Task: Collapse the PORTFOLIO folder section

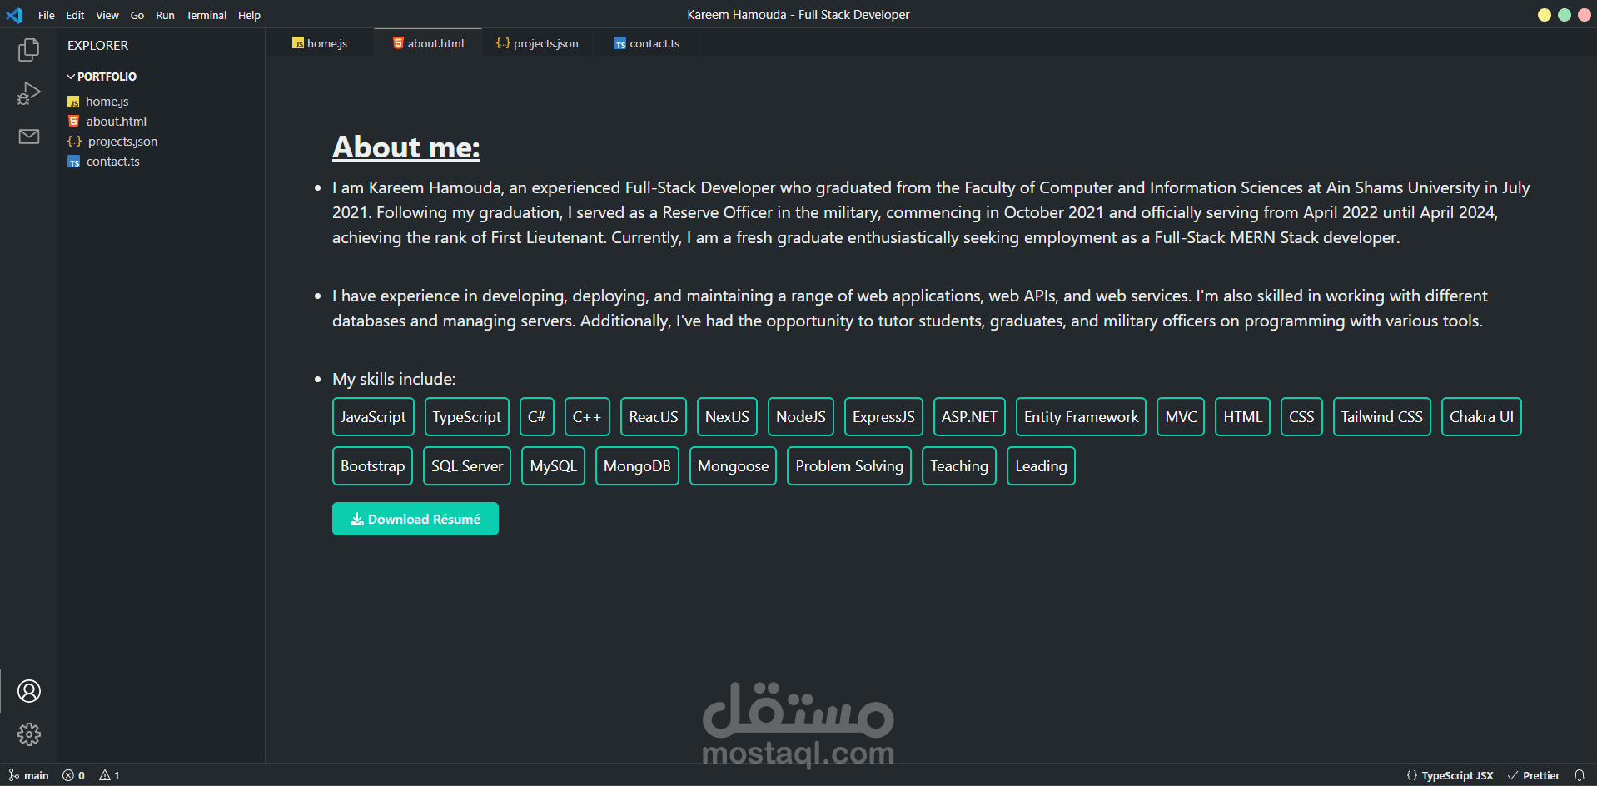Action: tap(102, 77)
